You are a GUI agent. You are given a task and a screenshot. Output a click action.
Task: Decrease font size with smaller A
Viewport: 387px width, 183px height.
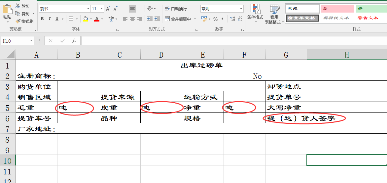coord(115,9)
